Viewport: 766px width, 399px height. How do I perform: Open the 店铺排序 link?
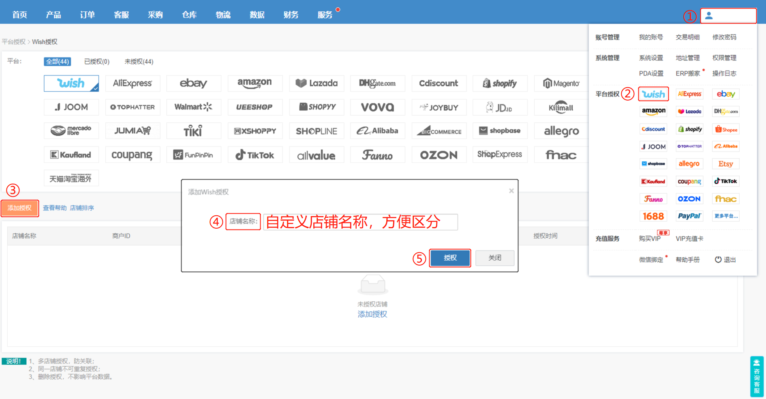[82, 208]
